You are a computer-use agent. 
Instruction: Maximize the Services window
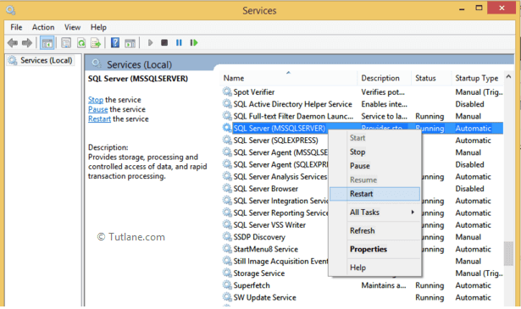tap(479, 8)
